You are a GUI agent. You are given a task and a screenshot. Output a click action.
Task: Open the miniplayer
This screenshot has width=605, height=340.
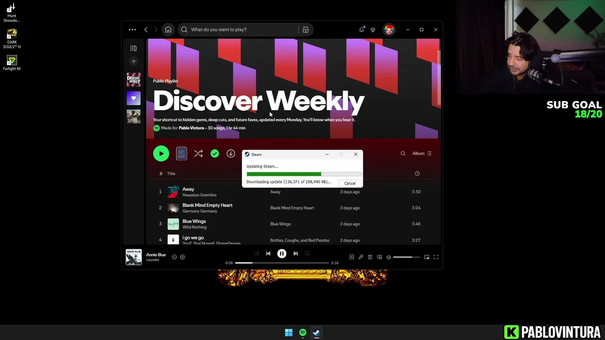tap(427, 257)
